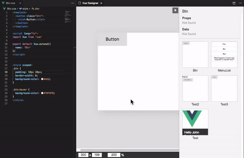Click the Data heading

pyautogui.click(x=185, y=29)
